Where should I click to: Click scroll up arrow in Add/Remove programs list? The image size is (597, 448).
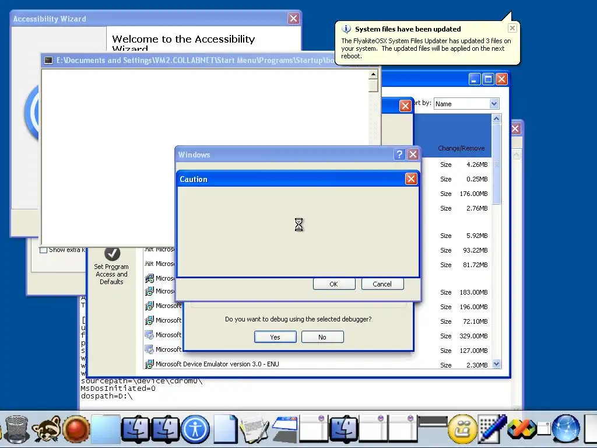tap(496, 119)
